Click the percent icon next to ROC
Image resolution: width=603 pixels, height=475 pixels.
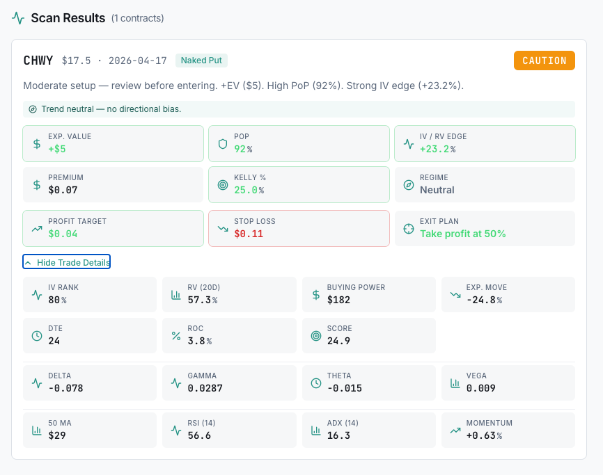[x=176, y=335]
